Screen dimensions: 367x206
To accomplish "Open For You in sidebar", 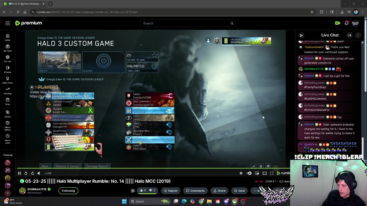I will point(7,59).
